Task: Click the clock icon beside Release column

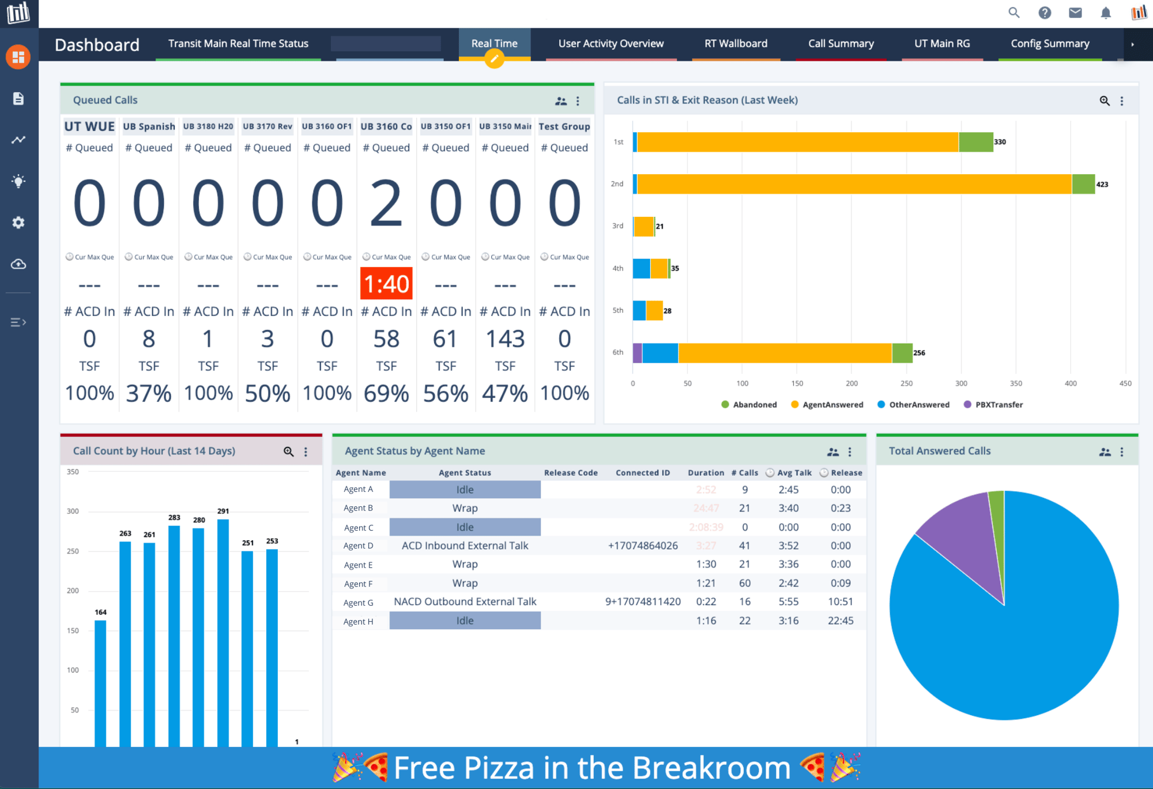Action: point(824,472)
